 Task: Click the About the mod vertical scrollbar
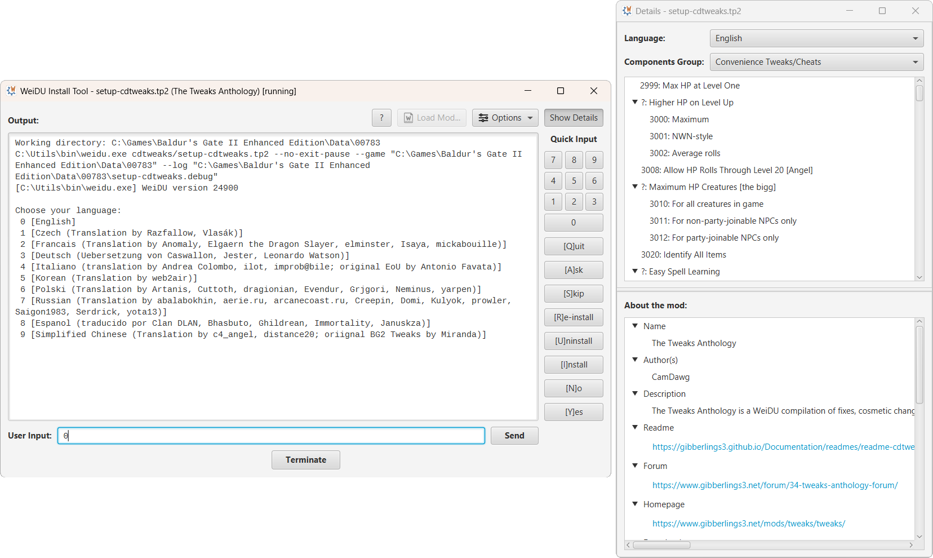tap(919, 365)
